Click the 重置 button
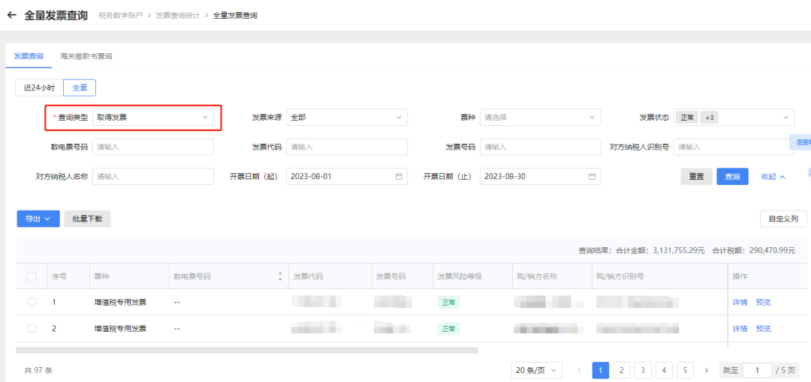 696,177
